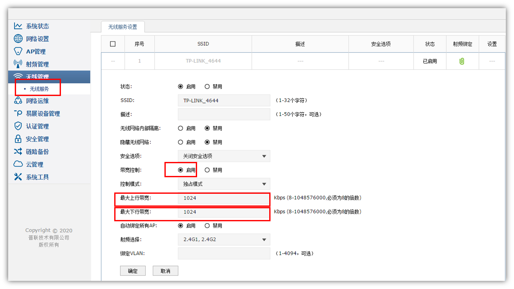514x289 pixels.
Task: Enable 自动绑定所有AP
Action: pyautogui.click(x=181, y=226)
